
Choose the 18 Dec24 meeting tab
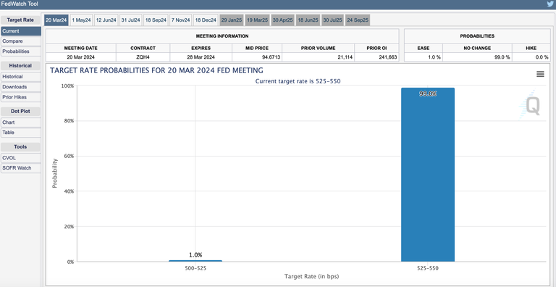pyautogui.click(x=206, y=20)
